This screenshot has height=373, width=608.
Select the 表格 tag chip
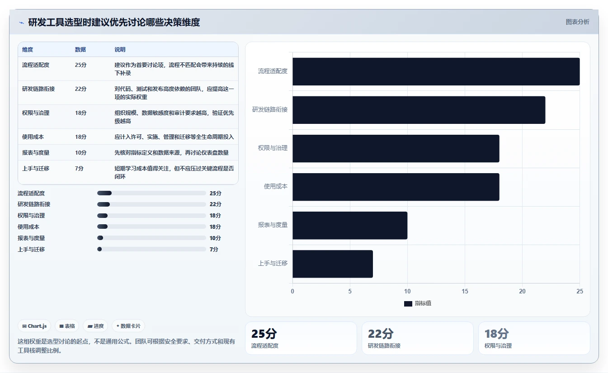click(67, 326)
